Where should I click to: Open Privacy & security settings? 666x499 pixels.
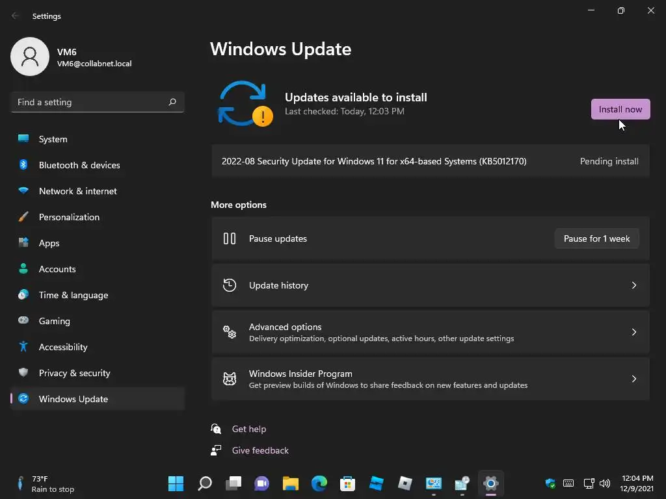(98, 373)
